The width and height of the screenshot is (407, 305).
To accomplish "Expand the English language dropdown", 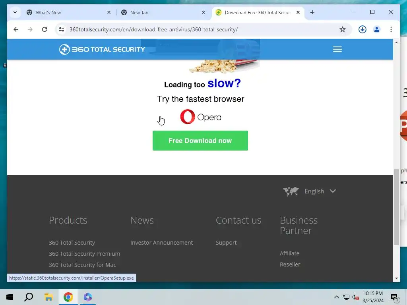I will (x=320, y=191).
